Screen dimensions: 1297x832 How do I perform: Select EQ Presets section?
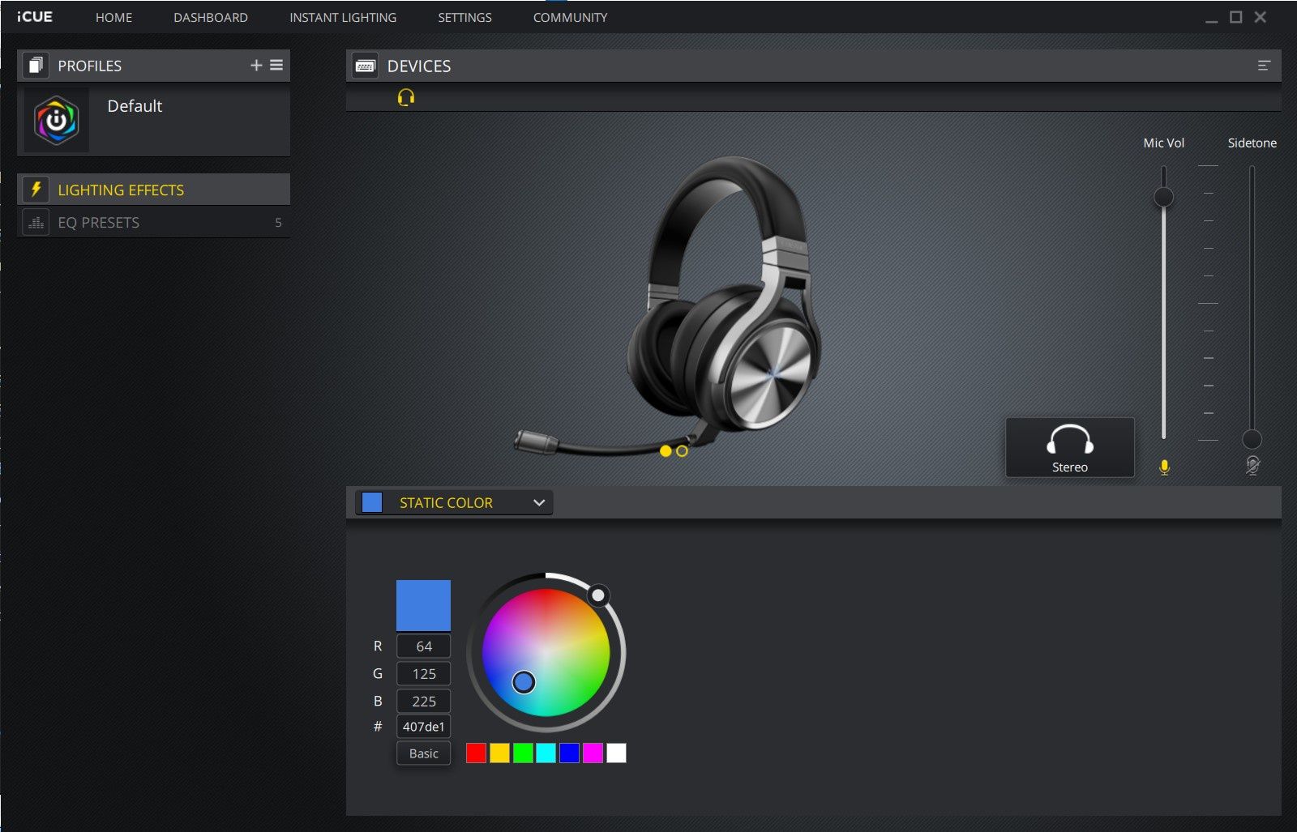(x=154, y=222)
